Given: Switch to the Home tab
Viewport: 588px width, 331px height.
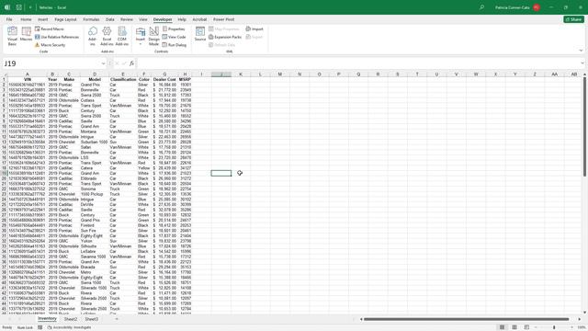Looking at the screenshot, I should [26, 19].
